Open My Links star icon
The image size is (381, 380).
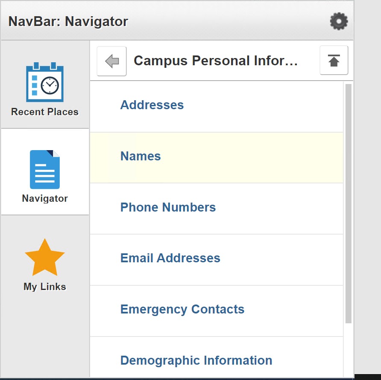(45, 257)
